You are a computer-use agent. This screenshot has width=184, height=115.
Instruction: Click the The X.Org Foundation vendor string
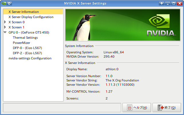[x=122, y=80]
